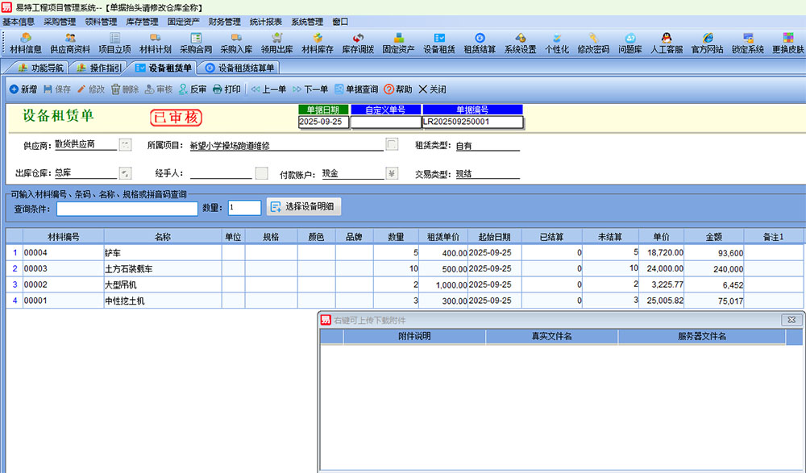
Task: Click the 锁定系统 toolbar icon
Action: pyautogui.click(x=748, y=42)
